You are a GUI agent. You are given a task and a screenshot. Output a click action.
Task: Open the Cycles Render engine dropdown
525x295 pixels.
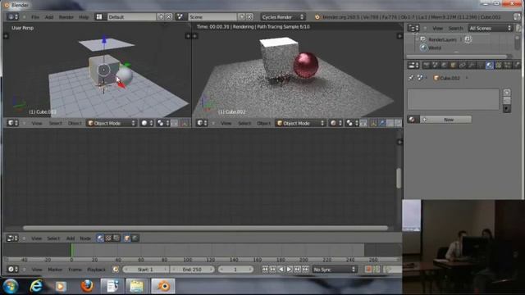coord(283,16)
